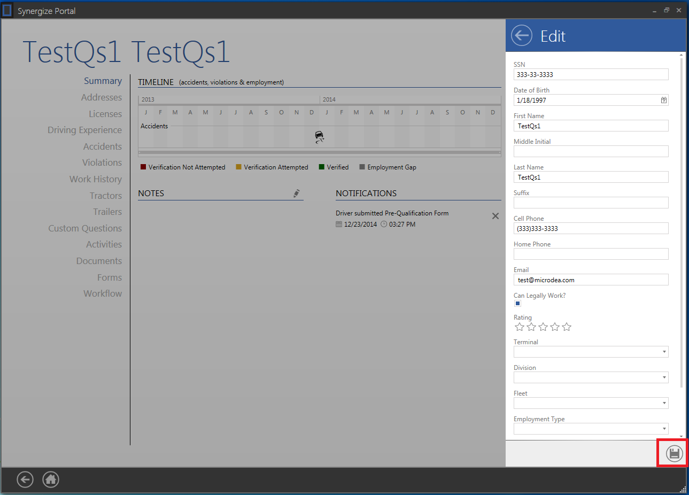
Task: Click the home icon in bottom bar
Action: pyautogui.click(x=51, y=479)
